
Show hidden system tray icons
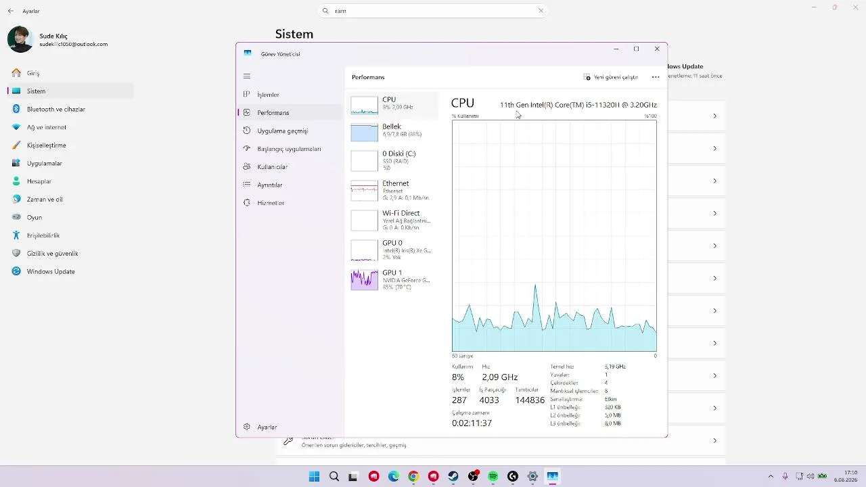771,476
